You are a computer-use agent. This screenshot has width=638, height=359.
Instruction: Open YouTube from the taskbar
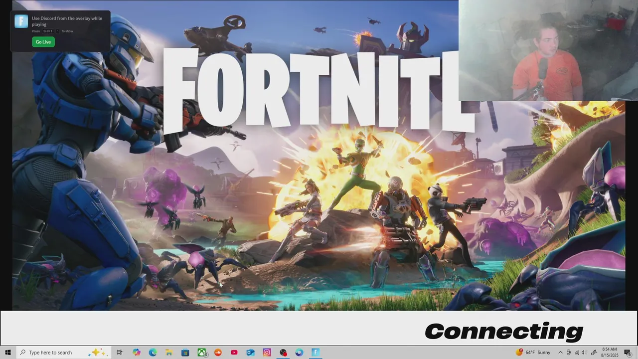pyautogui.click(x=234, y=353)
